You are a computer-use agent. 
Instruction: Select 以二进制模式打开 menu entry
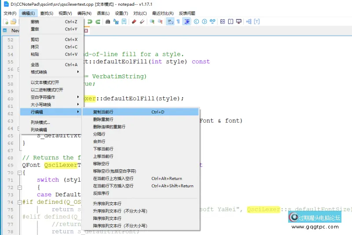[x=51, y=90]
